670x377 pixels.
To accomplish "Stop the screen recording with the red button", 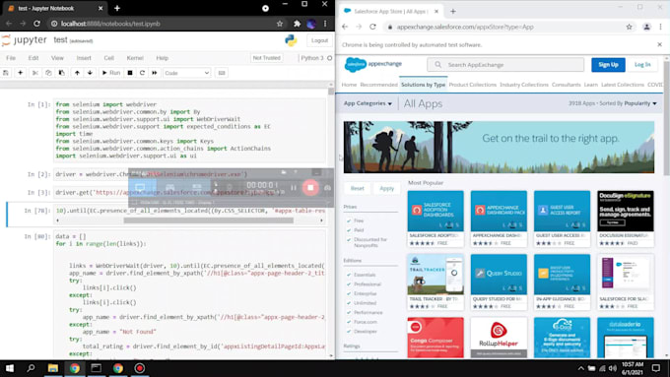I will (310, 187).
